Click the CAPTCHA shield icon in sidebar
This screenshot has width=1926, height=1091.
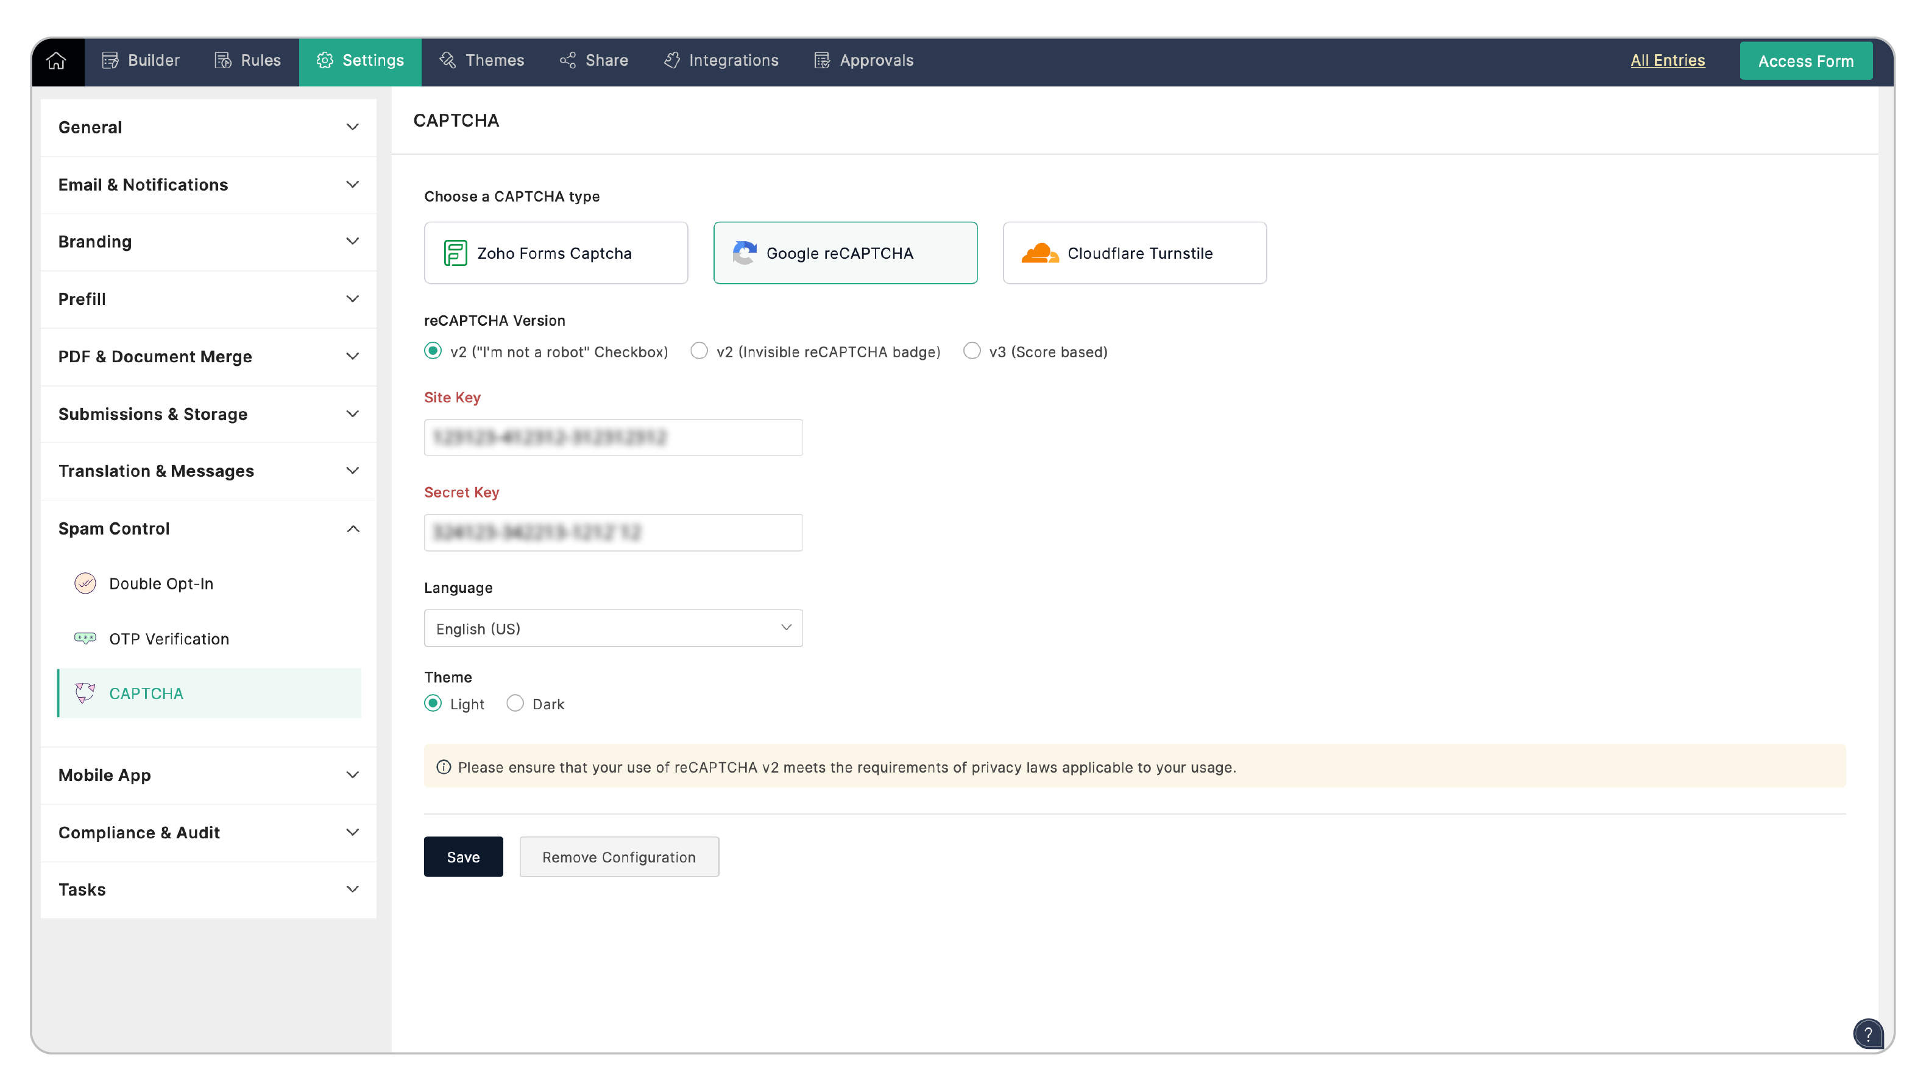85,693
